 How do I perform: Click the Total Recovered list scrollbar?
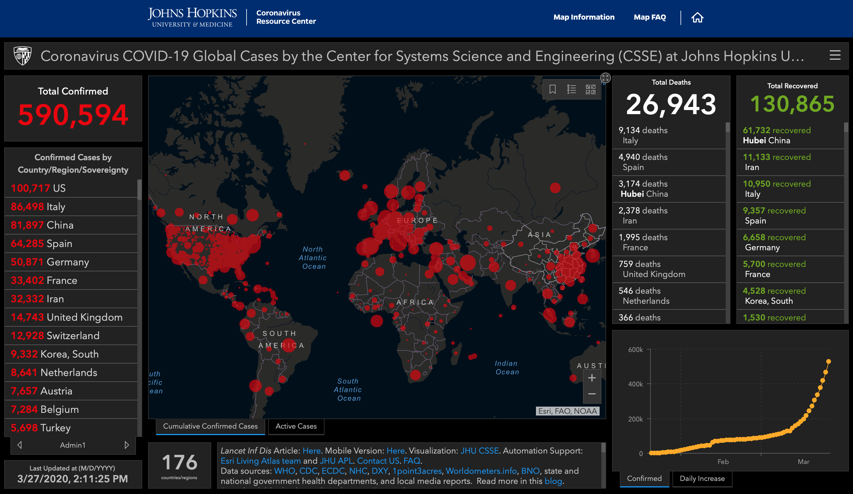(x=846, y=127)
